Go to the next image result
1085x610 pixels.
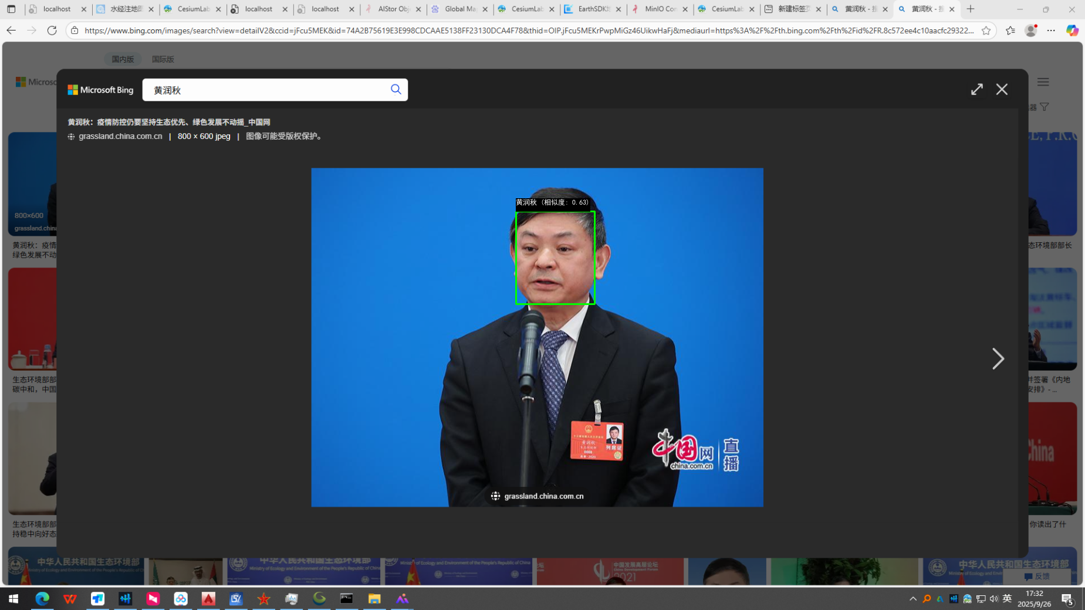coord(998,358)
